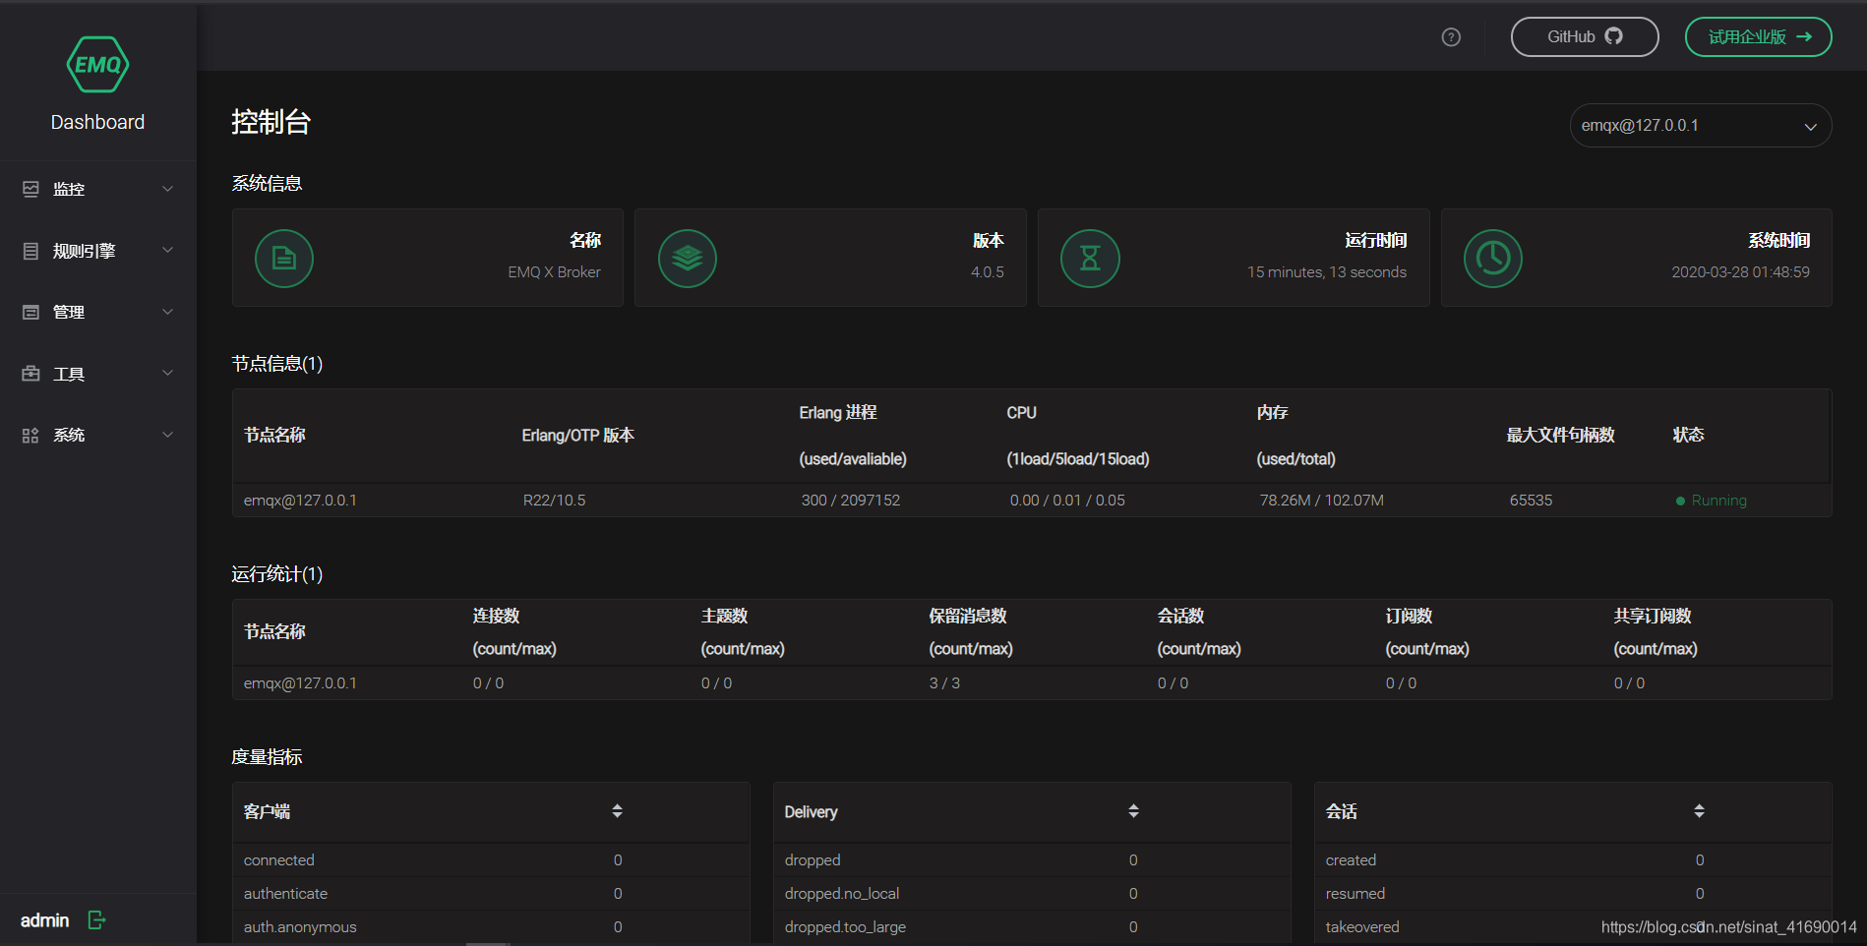
Task: Open the help question-mark icon
Action: tap(1451, 37)
